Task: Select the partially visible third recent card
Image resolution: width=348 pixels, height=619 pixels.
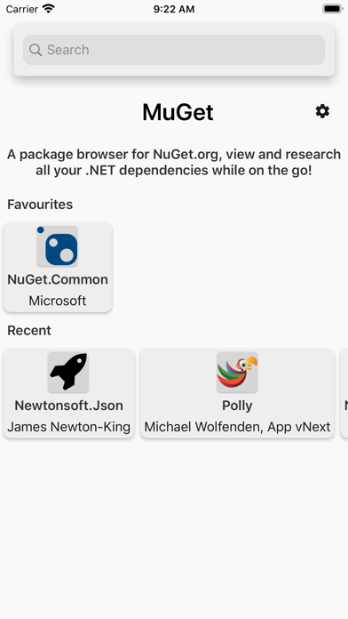Action: click(x=344, y=393)
